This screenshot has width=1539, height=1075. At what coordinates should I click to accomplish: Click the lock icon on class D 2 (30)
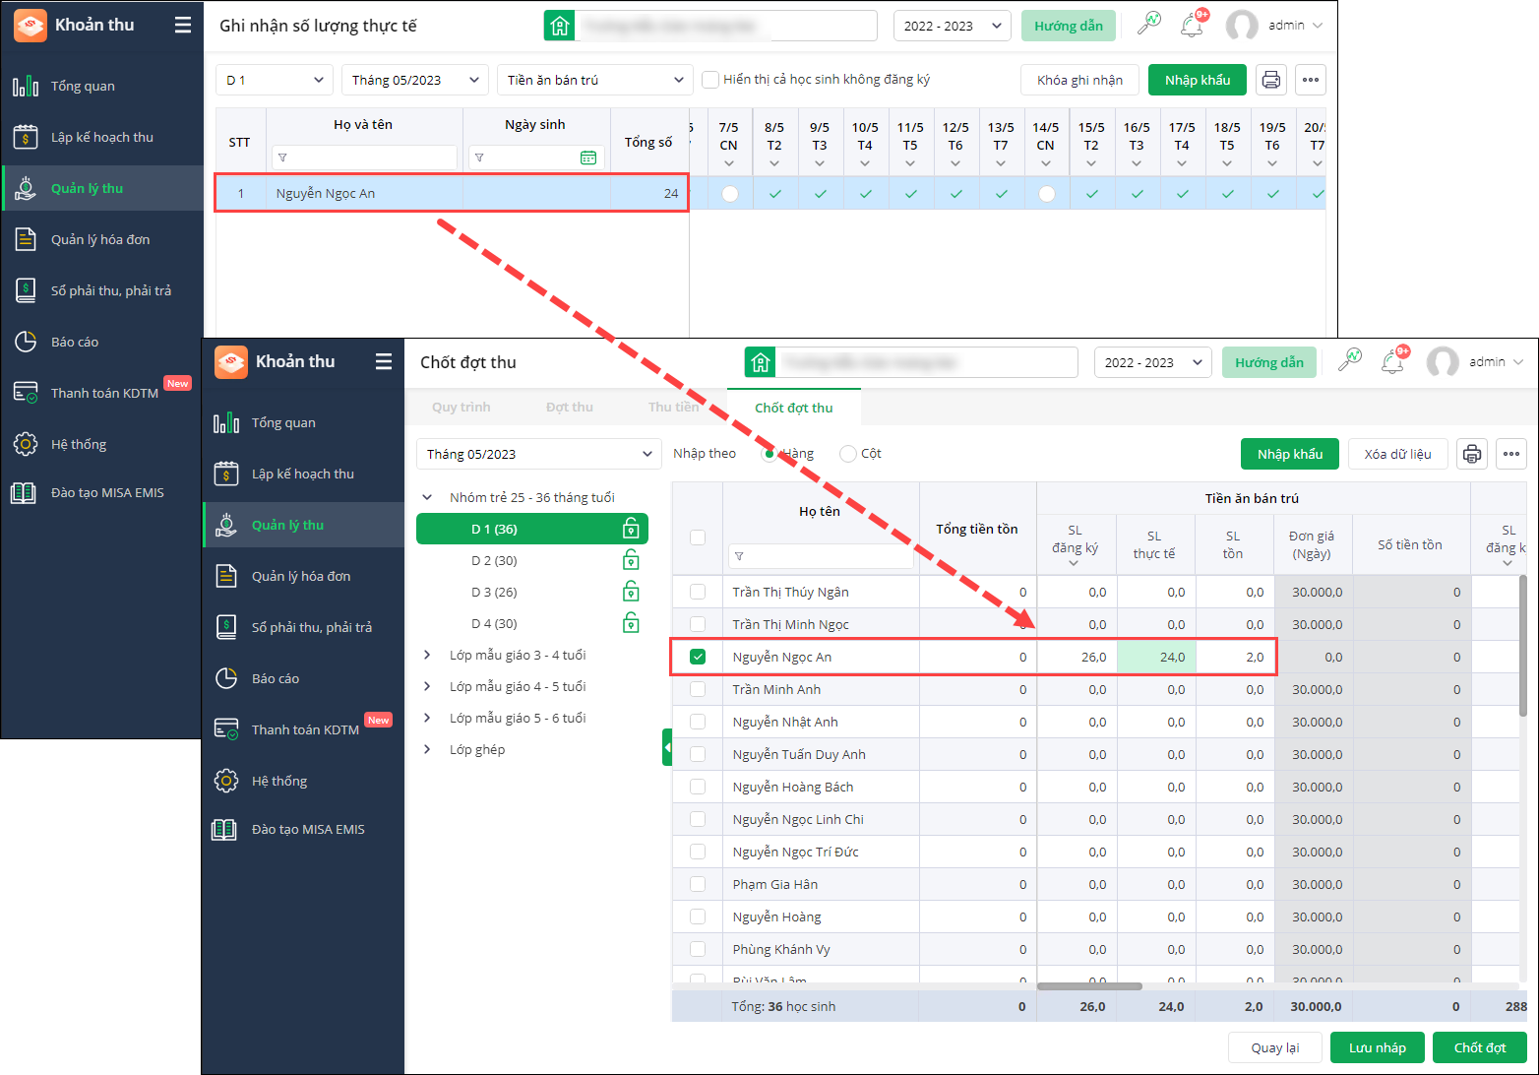click(631, 561)
